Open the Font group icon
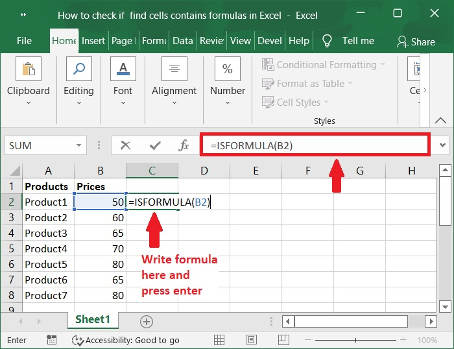 (x=123, y=69)
